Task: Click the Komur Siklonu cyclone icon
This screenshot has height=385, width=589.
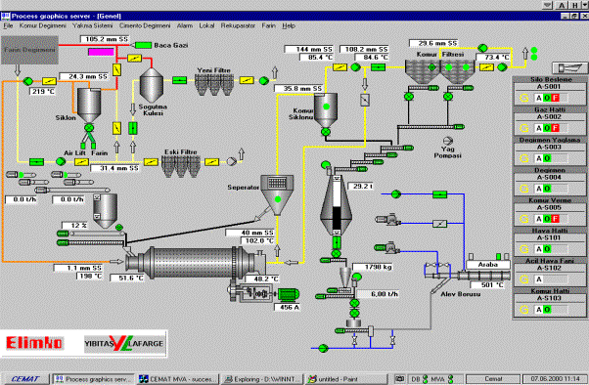Action: [x=326, y=110]
